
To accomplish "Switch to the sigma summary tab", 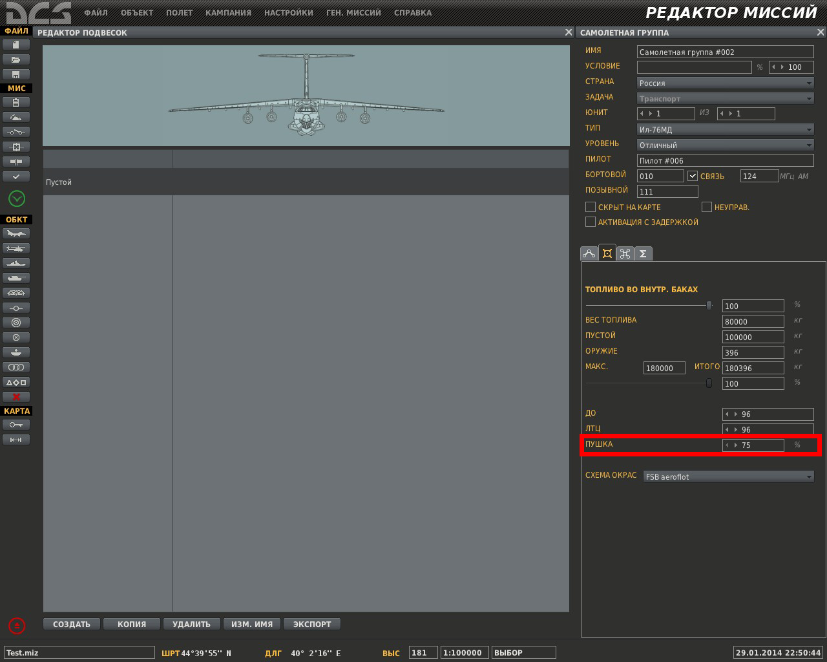I will (643, 253).
